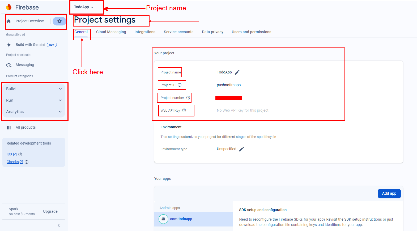The image size is (417, 231).
Task: Click the All products grid icon
Action: [x=9, y=128]
